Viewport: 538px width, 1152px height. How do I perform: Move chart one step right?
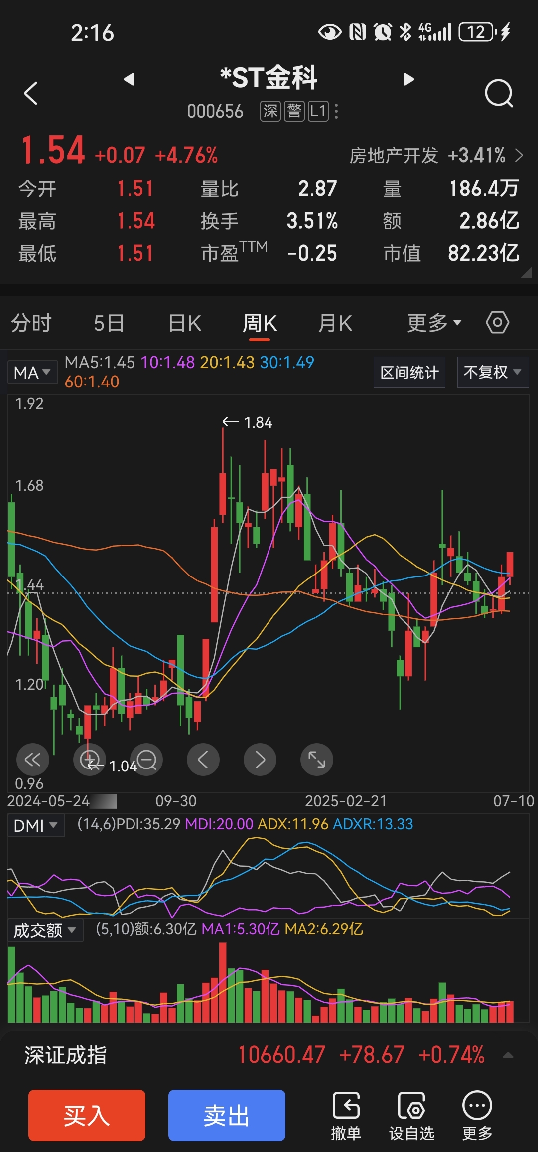(260, 760)
